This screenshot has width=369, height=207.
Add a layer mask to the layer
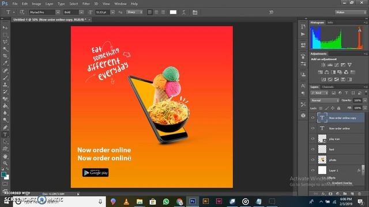tap(330, 194)
